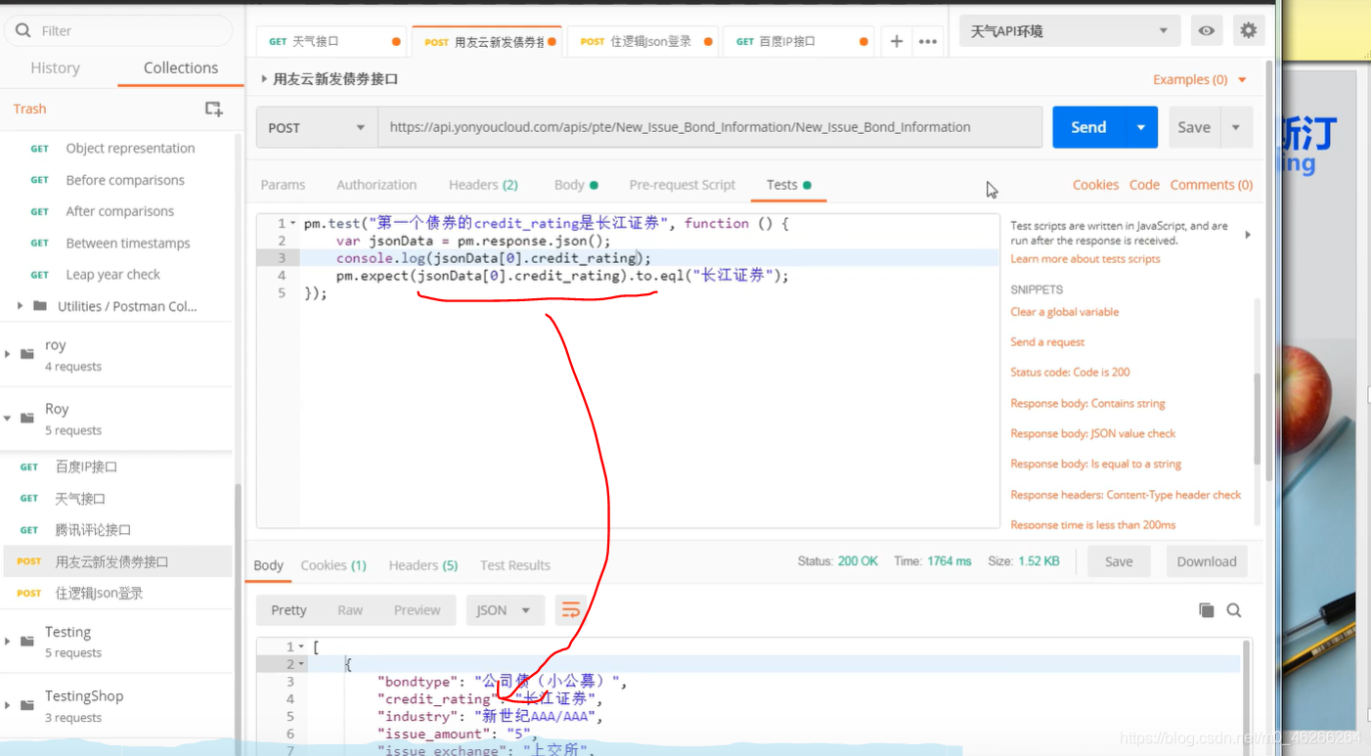Click the new collection icon beside Trash

tap(213, 109)
